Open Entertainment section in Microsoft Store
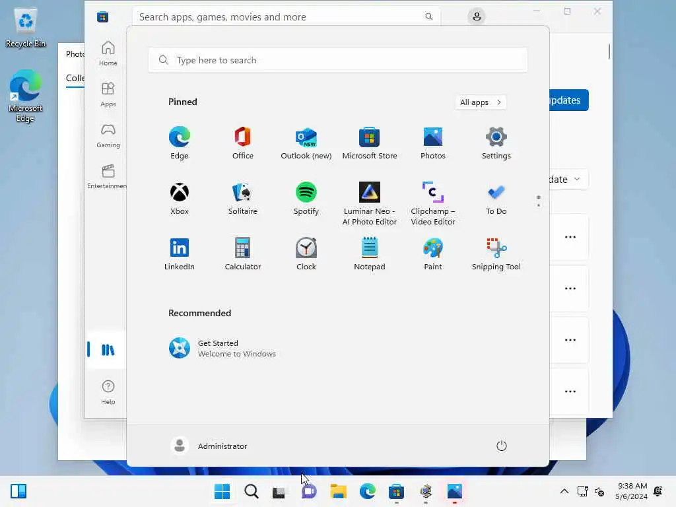 pos(107,176)
